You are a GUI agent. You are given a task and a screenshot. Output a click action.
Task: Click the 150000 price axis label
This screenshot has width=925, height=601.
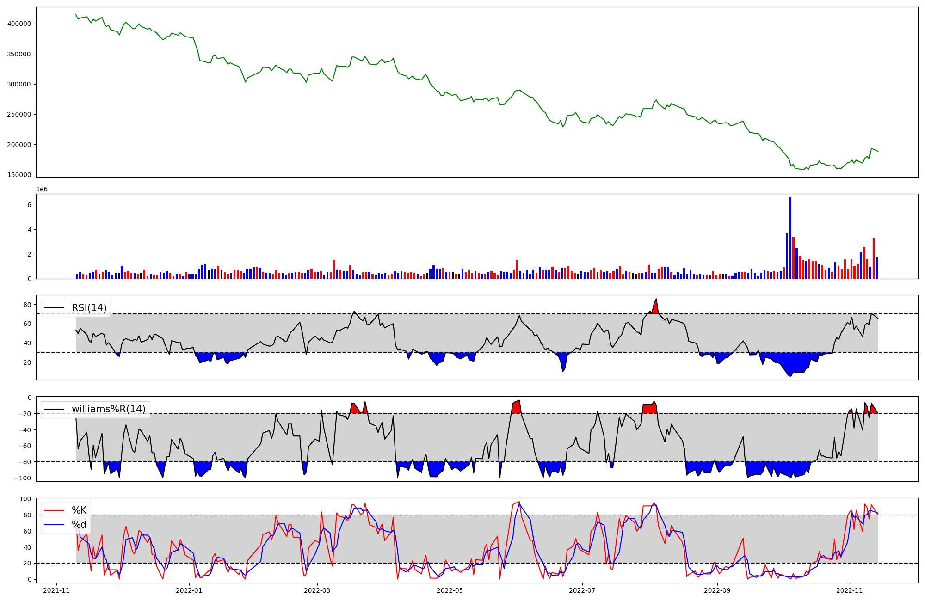19,175
